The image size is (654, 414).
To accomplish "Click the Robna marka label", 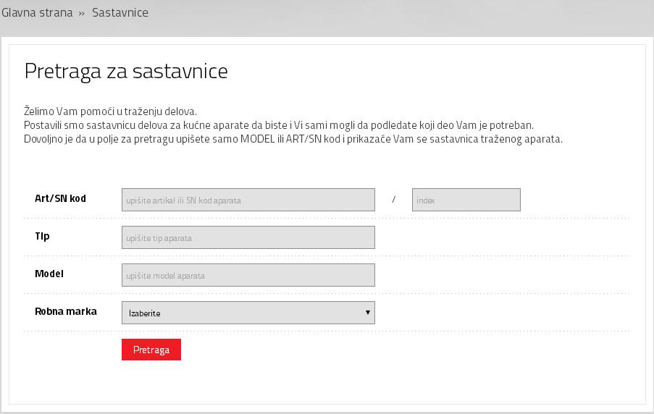I will pyautogui.click(x=66, y=311).
